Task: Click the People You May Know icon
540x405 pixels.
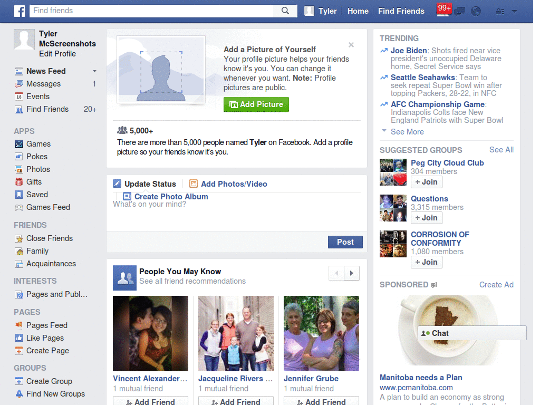Action: click(x=124, y=277)
